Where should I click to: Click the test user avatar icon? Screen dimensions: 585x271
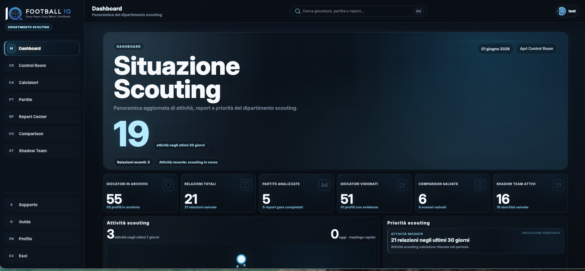[x=562, y=11]
